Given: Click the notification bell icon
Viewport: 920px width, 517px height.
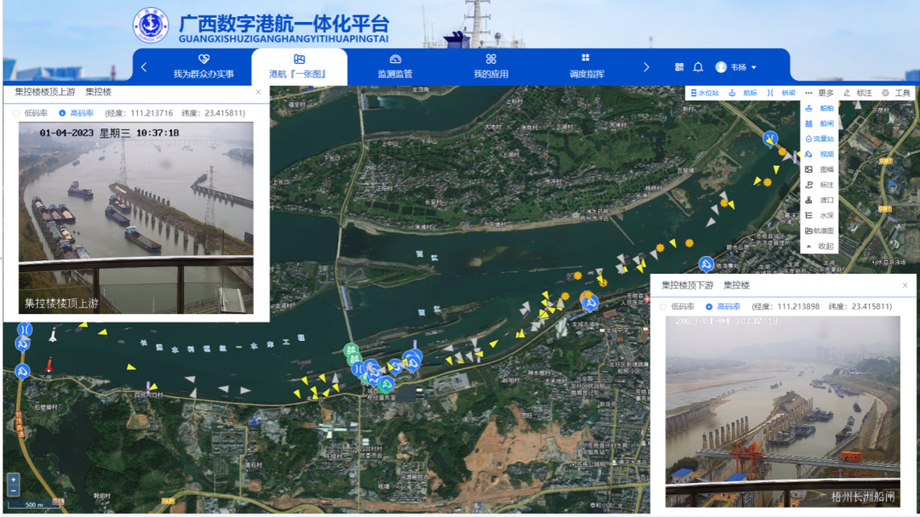Looking at the screenshot, I should 698,67.
